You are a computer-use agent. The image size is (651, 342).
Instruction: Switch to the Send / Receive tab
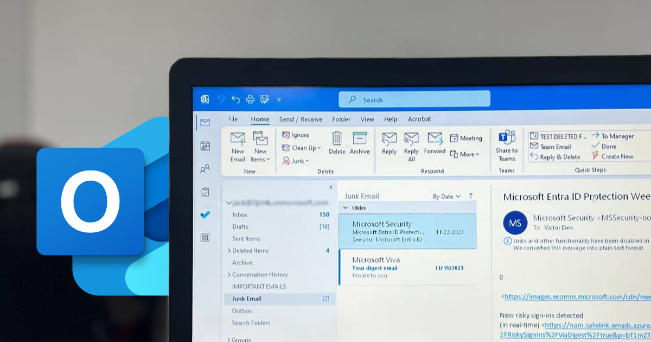[301, 119]
